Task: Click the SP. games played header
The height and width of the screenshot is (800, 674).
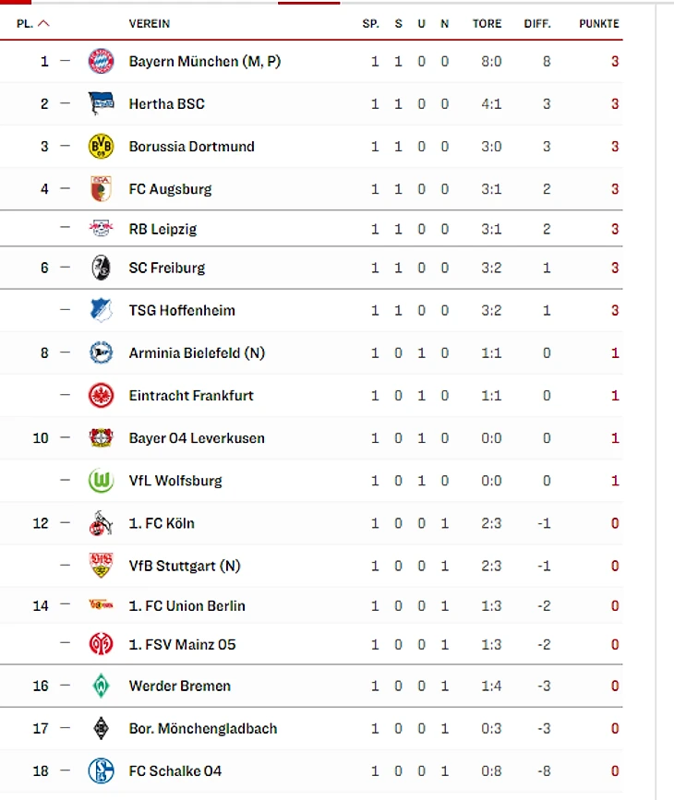Action: [370, 23]
